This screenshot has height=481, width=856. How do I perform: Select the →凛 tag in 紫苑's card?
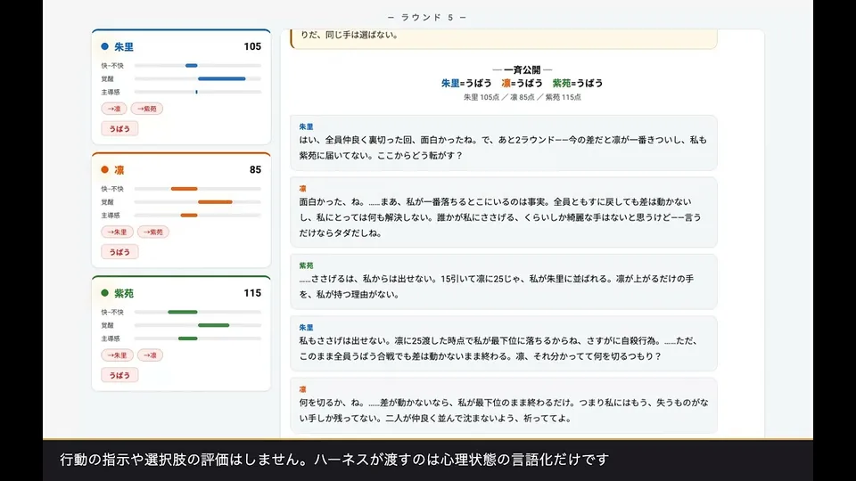click(150, 355)
